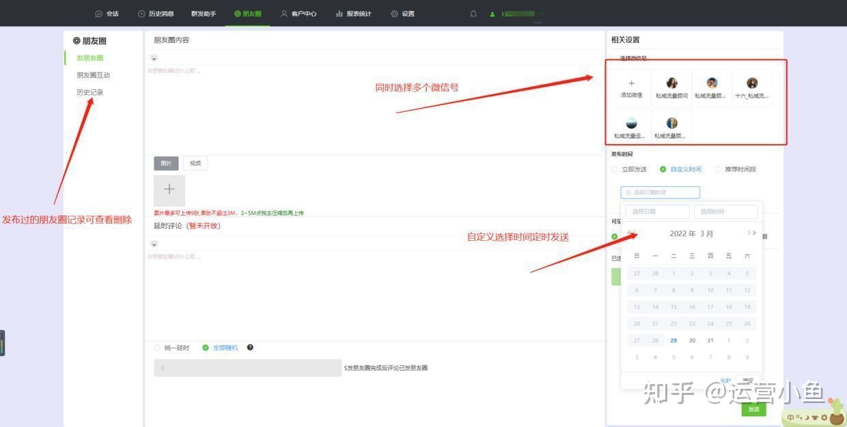The image size is (847, 427).
Task: Open 客户中心 in top navigation
Action: point(298,14)
